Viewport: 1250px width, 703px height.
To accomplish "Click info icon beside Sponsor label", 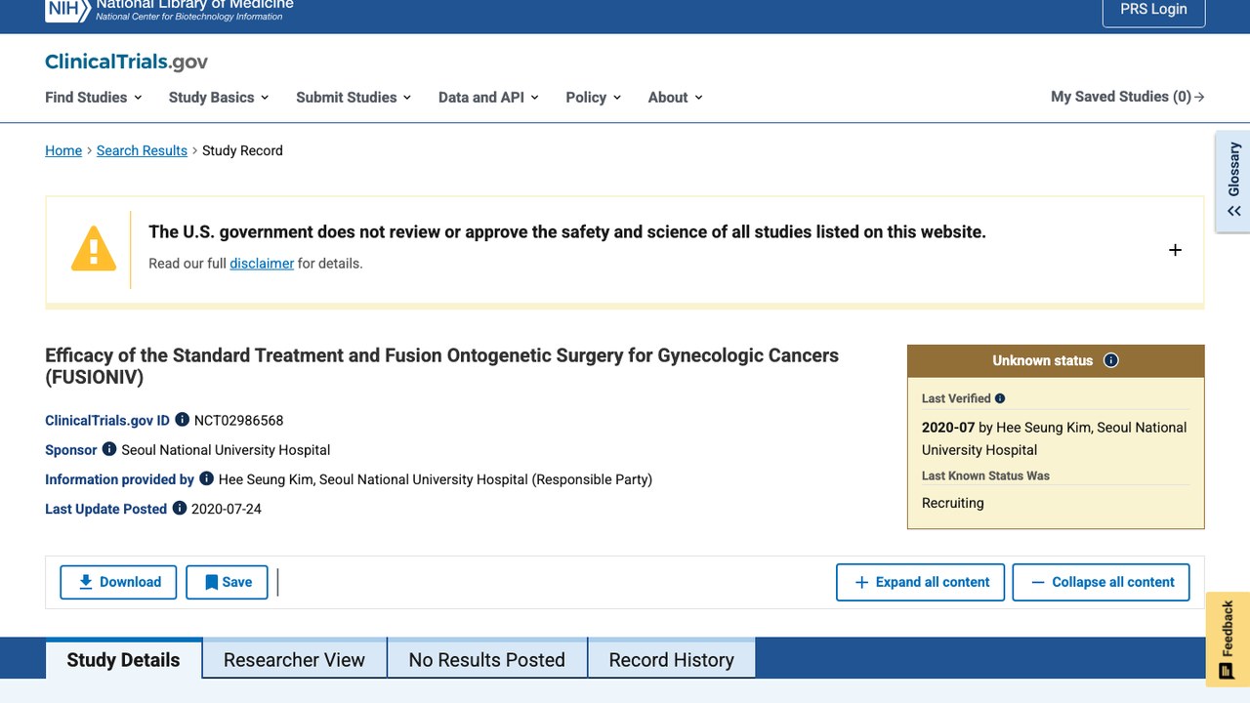I will pos(109,449).
